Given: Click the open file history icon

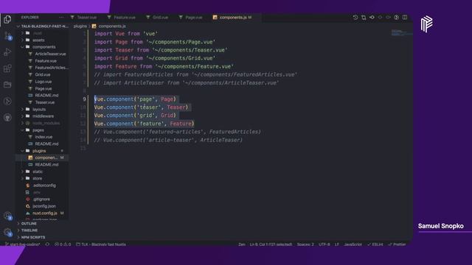Looking at the screenshot, I should tap(355, 18).
